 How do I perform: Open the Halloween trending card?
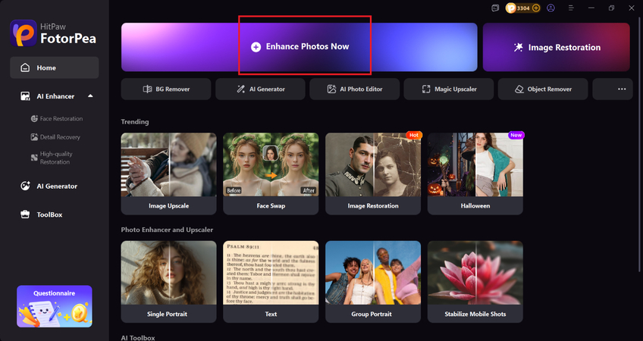pos(475,174)
